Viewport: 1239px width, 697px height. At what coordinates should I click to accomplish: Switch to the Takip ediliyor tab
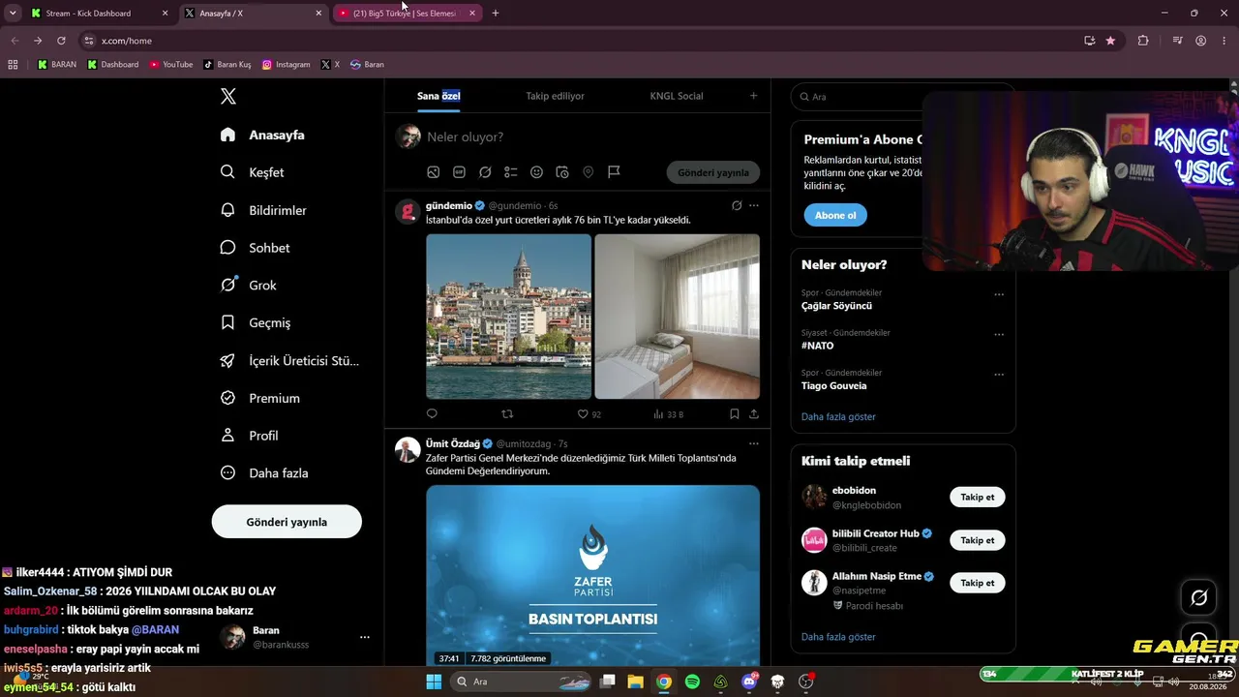tap(555, 96)
